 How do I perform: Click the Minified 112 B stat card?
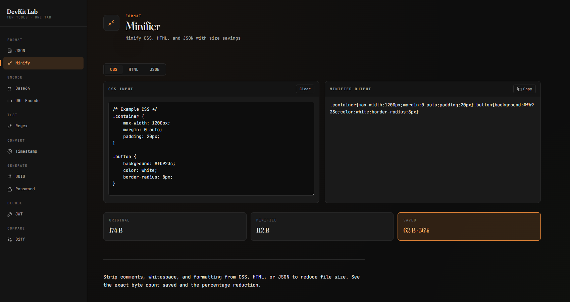click(x=322, y=226)
